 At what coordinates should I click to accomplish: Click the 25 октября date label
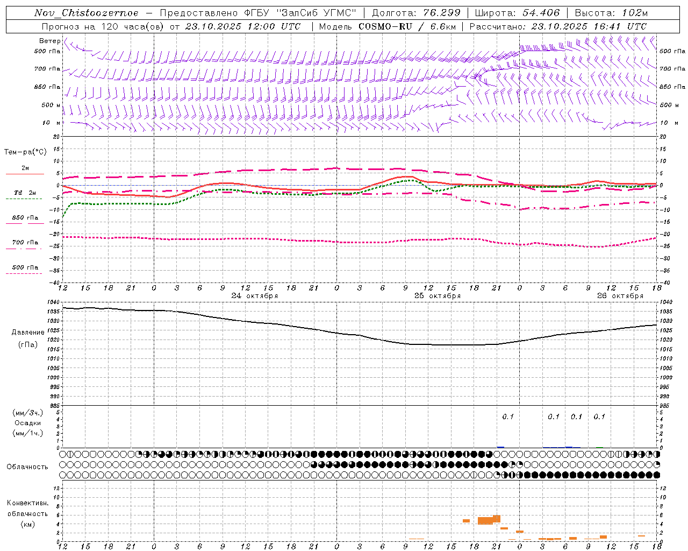(438, 296)
